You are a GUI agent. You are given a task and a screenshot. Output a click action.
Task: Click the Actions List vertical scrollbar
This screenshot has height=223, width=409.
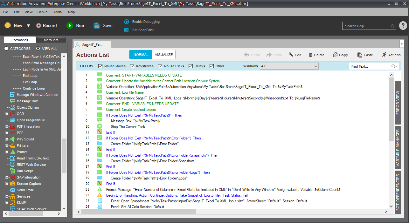(391, 108)
